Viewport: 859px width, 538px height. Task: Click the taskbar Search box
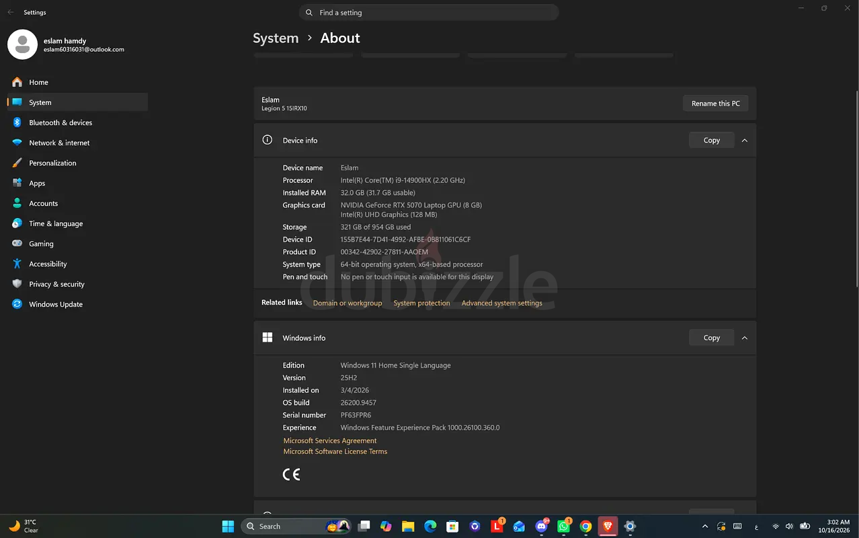click(295, 526)
